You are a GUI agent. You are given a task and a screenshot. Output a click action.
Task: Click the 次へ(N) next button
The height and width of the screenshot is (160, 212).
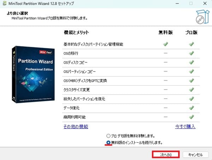(x=166, y=155)
